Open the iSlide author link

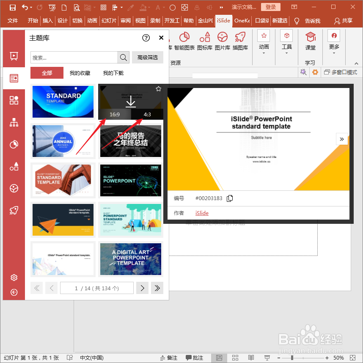click(202, 213)
